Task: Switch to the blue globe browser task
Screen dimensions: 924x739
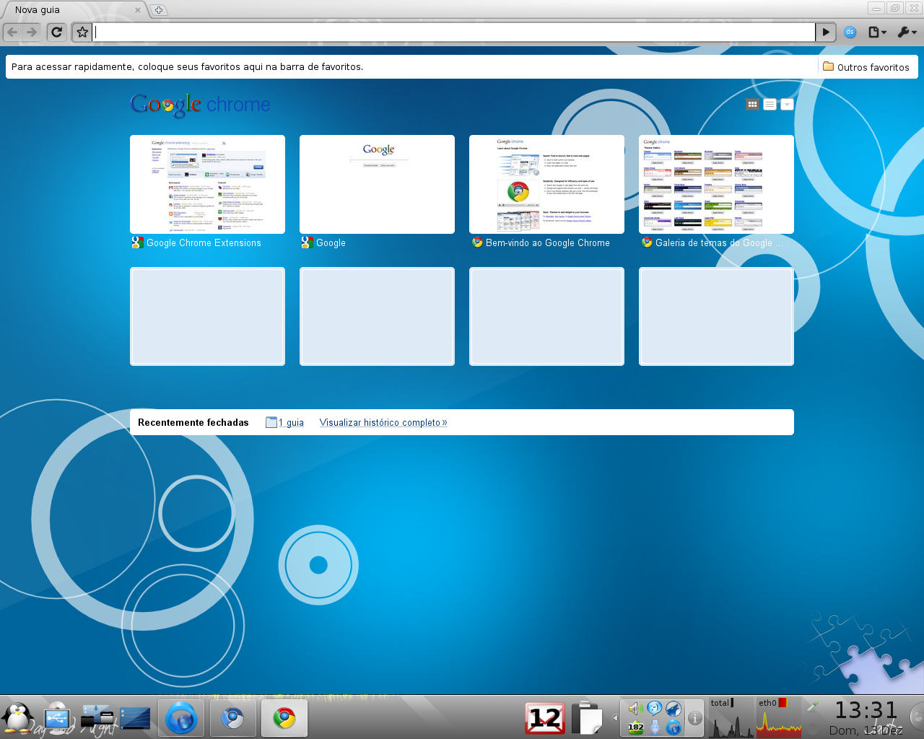Action: click(x=181, y=719)
